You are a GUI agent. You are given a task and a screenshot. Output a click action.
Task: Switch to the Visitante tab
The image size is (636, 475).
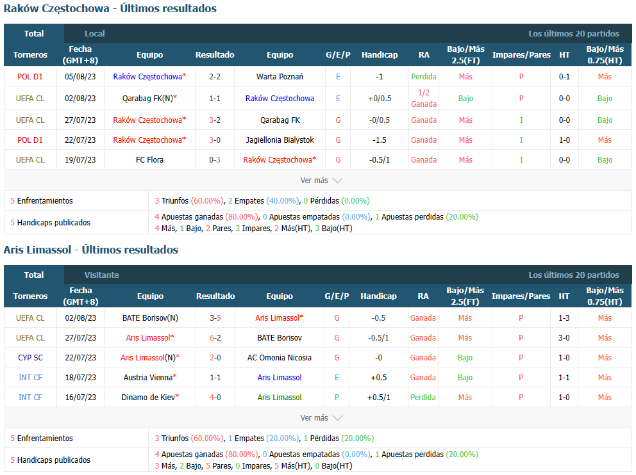tap(101, 275)
